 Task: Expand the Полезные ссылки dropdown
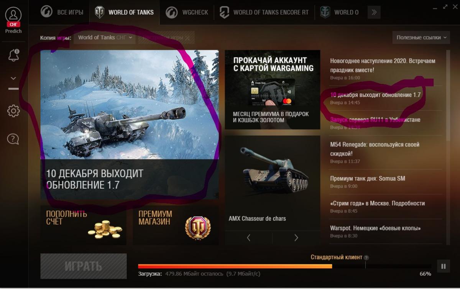(x=421, y=38)
